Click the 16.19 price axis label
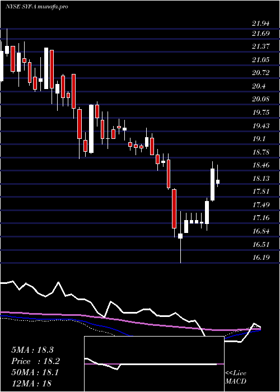Viewport: 280px width, 392px height. point(261,257)
